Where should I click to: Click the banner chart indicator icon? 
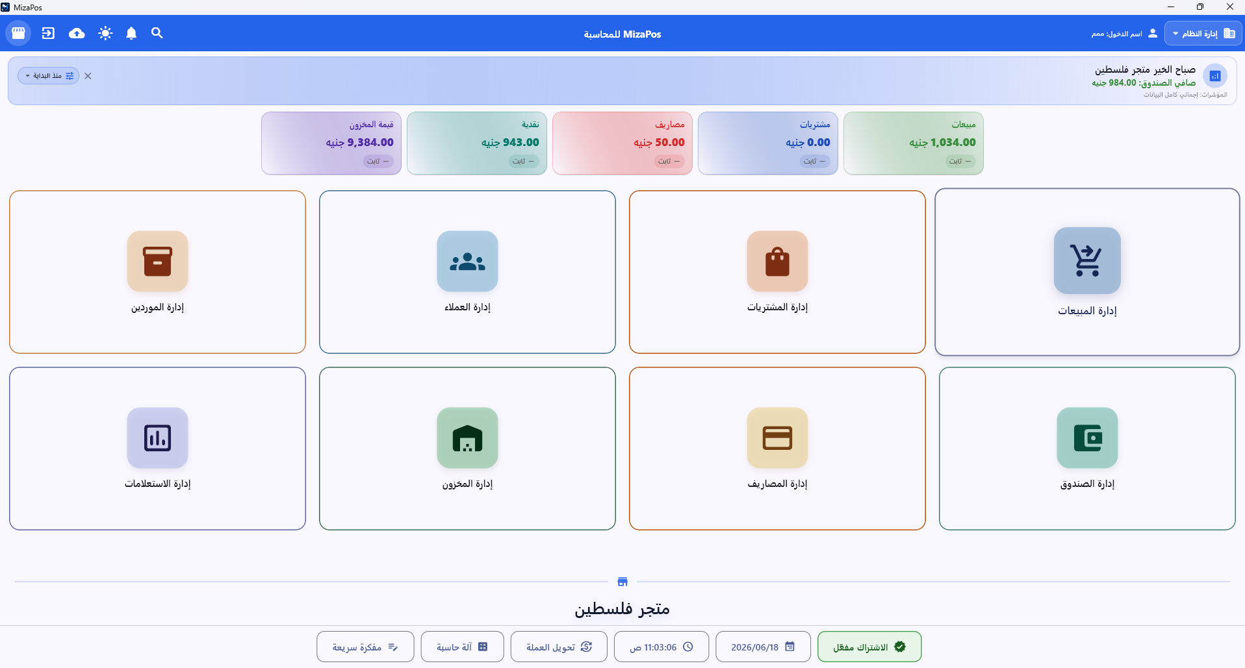point(1215,76)
